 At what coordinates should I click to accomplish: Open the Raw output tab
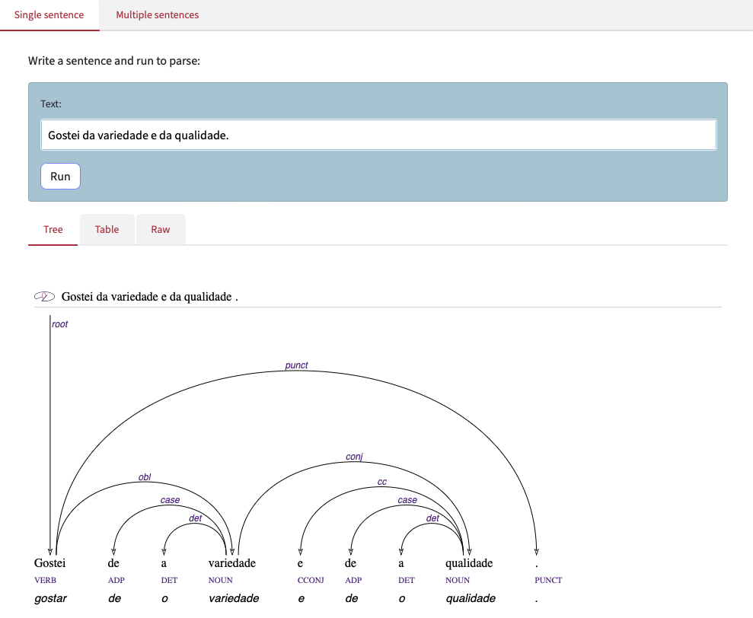[161, 229]
